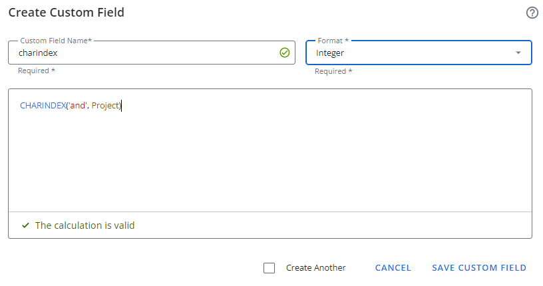Screen dimensions: 543x286
Task: Click the Project field reference in formula
Action: 105,106
